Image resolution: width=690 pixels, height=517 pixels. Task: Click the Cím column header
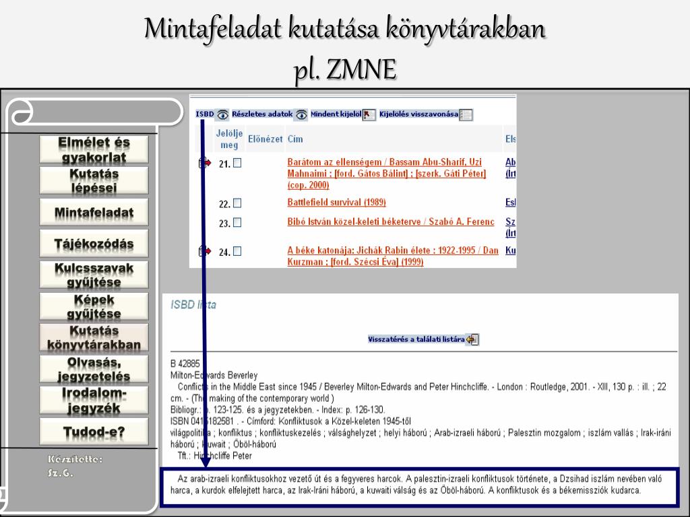point(295,139)
